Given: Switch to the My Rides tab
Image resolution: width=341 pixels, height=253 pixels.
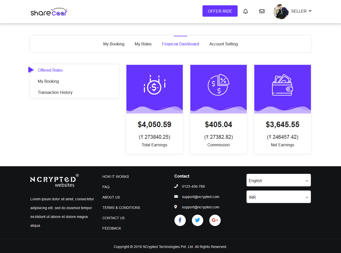Looking at the screenshot, I should coord(143,44).
